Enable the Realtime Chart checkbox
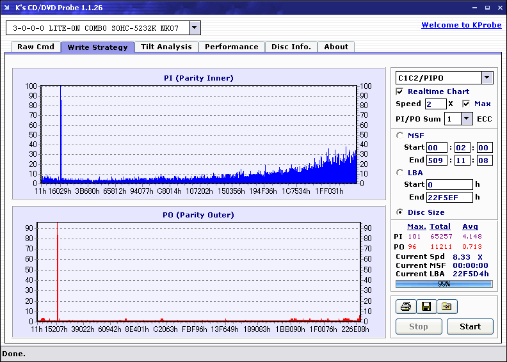 [400, 91]
